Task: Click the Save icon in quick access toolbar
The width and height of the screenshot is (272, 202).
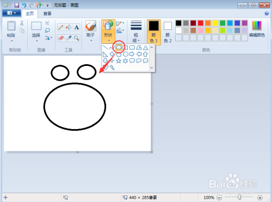Action: (17, 5)
